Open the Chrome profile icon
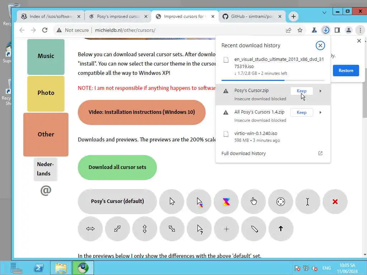This screenshot has width=367, height=275. tap(349, 30)
